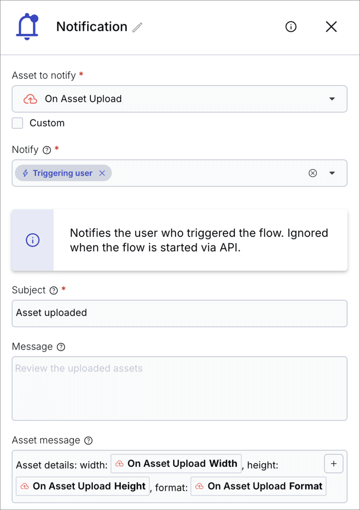Click the 'Asset to notify' label

tap(44, 75)
